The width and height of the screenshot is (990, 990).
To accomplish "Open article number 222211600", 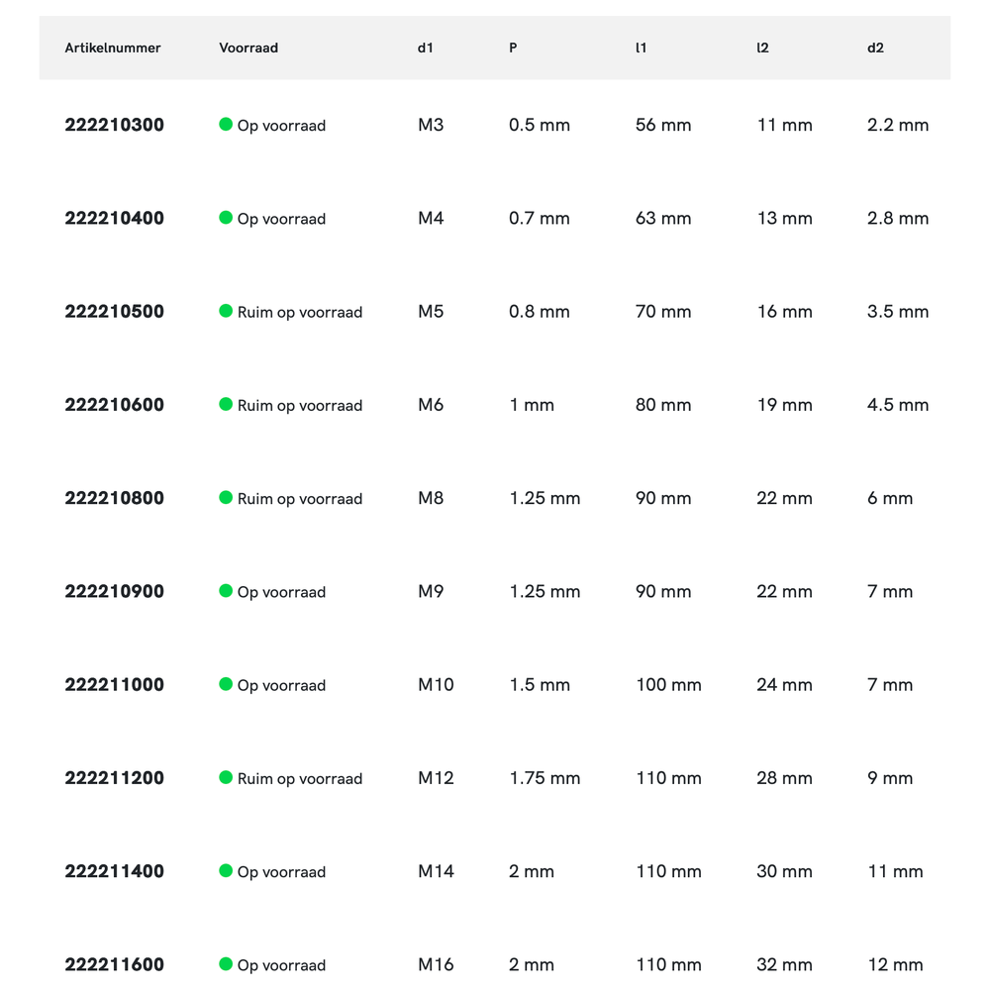I will [115, 964].
